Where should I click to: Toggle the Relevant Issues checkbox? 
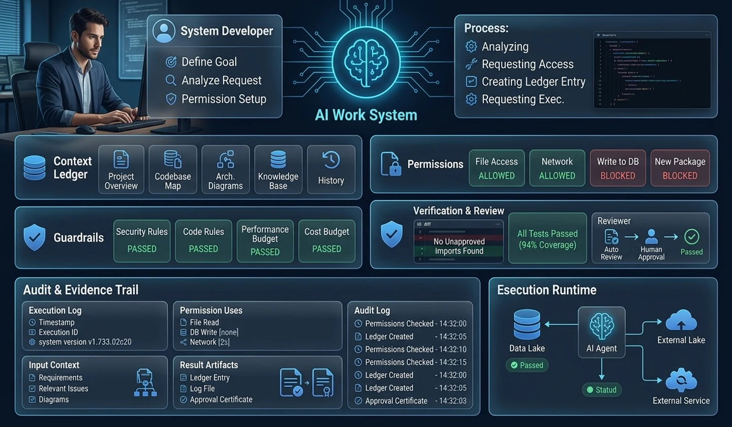33,389
